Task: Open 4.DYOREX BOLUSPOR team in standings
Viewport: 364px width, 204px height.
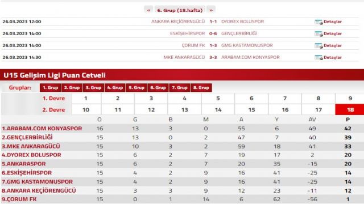Action: coord(31,155)
